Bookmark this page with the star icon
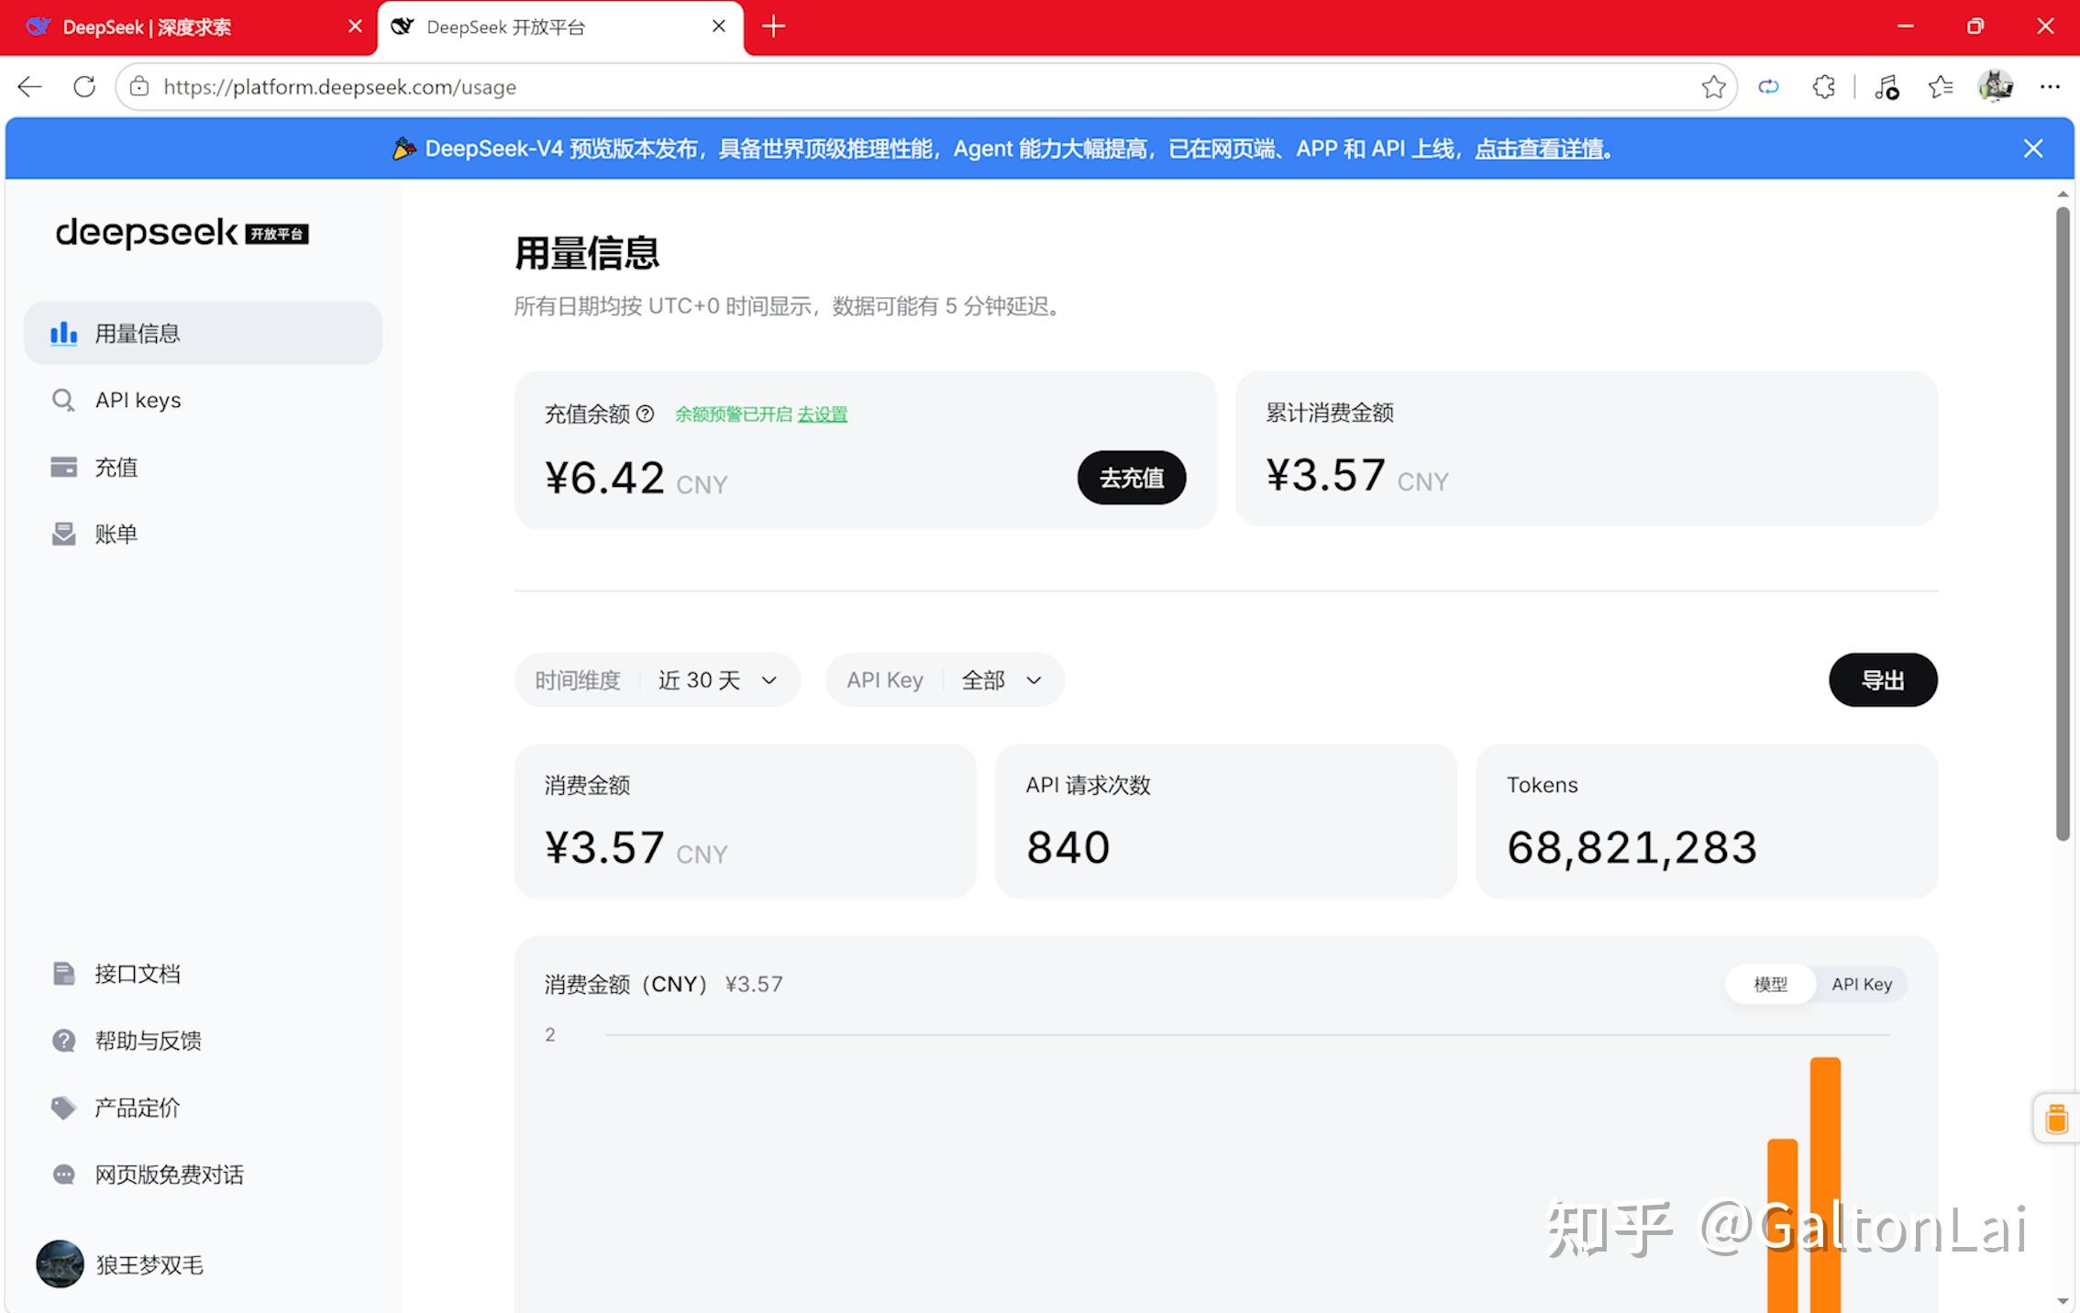Screen dimensions: 2080x1313 (1713, 87)
